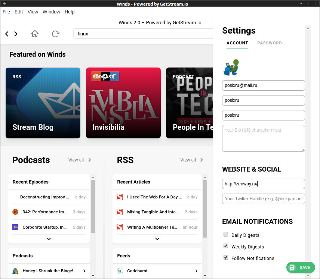Click the profile avatar image in Settings
Screen dimensions: 320x279
click(231, 67)
